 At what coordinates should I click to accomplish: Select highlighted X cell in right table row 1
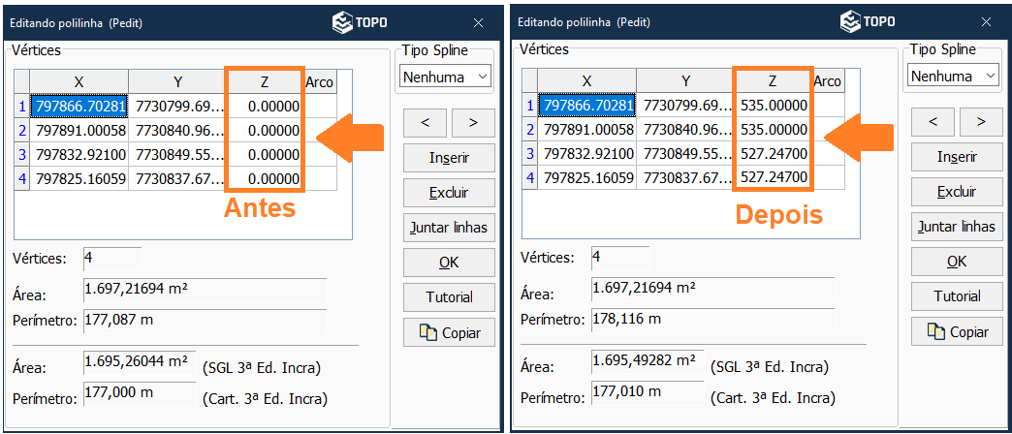tap(587, 106)
